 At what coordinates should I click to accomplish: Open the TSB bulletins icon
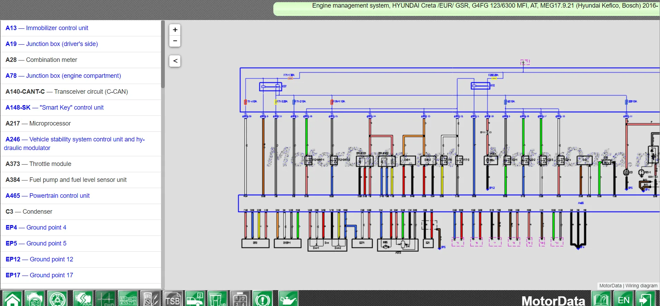pyautogui.click(x=172, y=298)
